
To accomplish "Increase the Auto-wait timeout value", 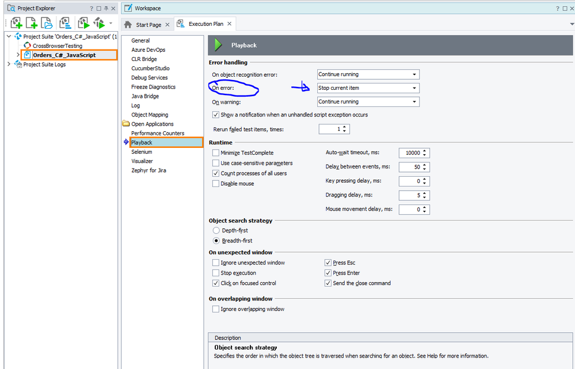I will (x=425, y=151).
